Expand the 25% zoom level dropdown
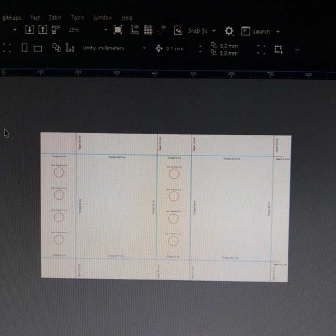The height and width of the screenshot is (336, 336). click(106, 30)
